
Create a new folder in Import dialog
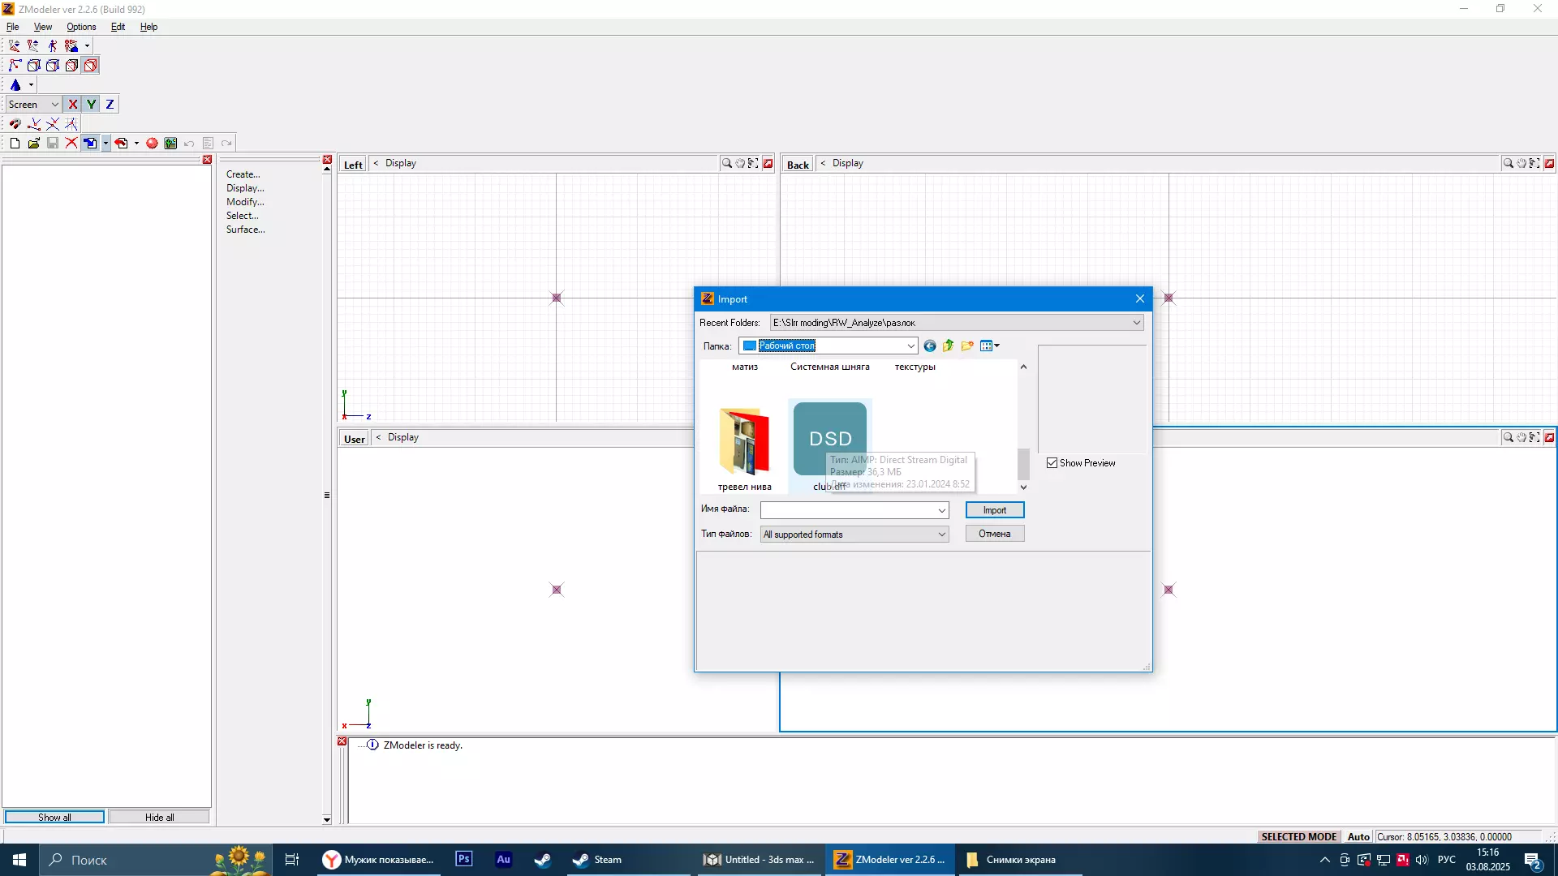966,346
